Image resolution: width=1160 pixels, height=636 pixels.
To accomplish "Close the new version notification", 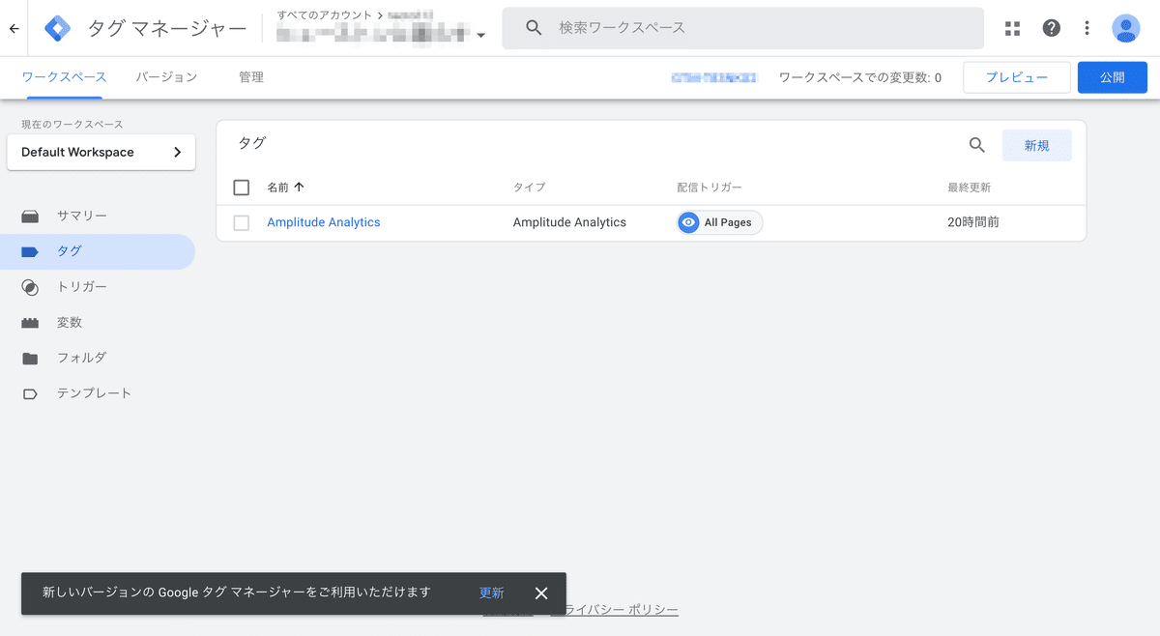I will point(541,593).
